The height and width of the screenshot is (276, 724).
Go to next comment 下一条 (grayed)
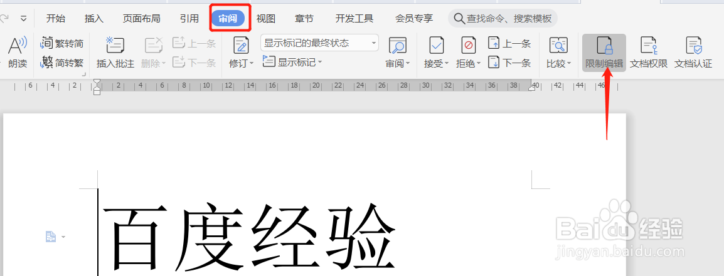[194, 62]
